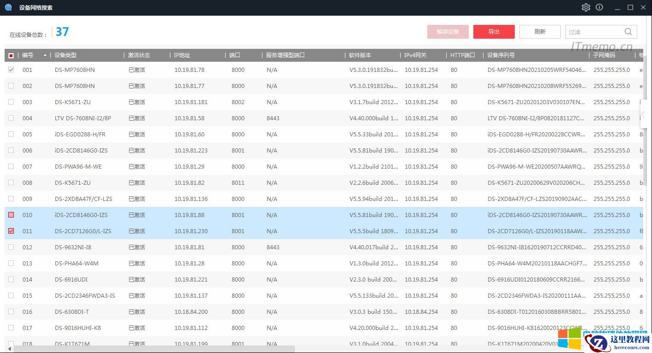Click the 设备类型 column header
Image resolution: width=652 pixels, height=353 pixels.
click(65, 55)
